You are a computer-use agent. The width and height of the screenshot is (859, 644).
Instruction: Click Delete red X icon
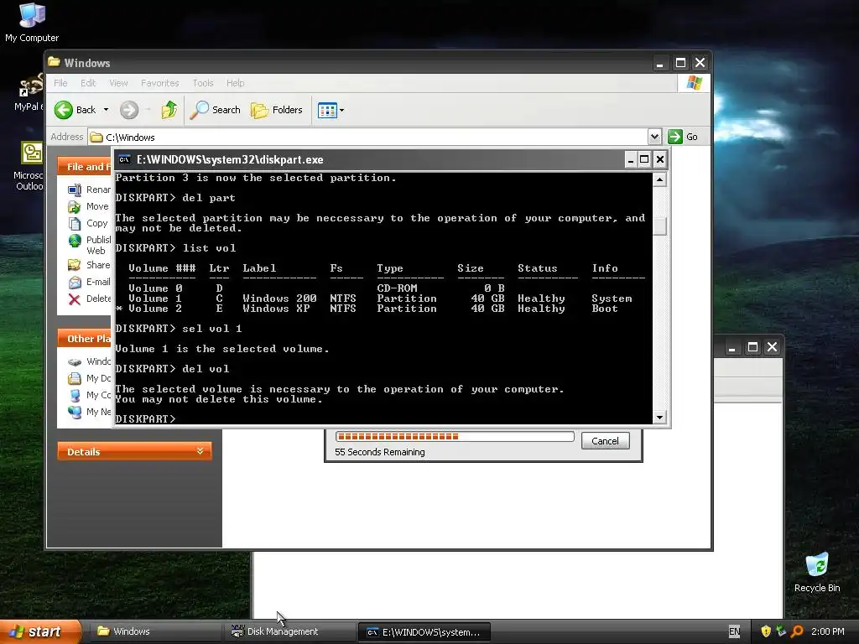(75, 299)
